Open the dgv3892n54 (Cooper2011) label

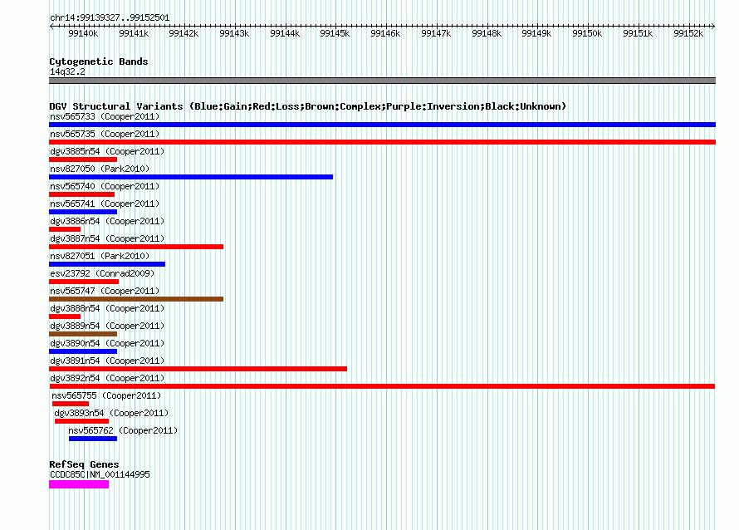(107, 378)
